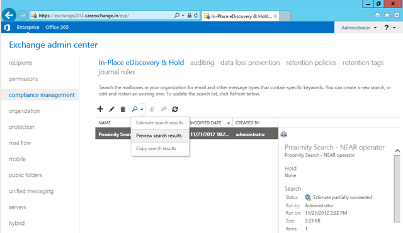The image size is (403, 233).
Task: Click the details pane vertical scrollbar
Action: pos(397,189)
